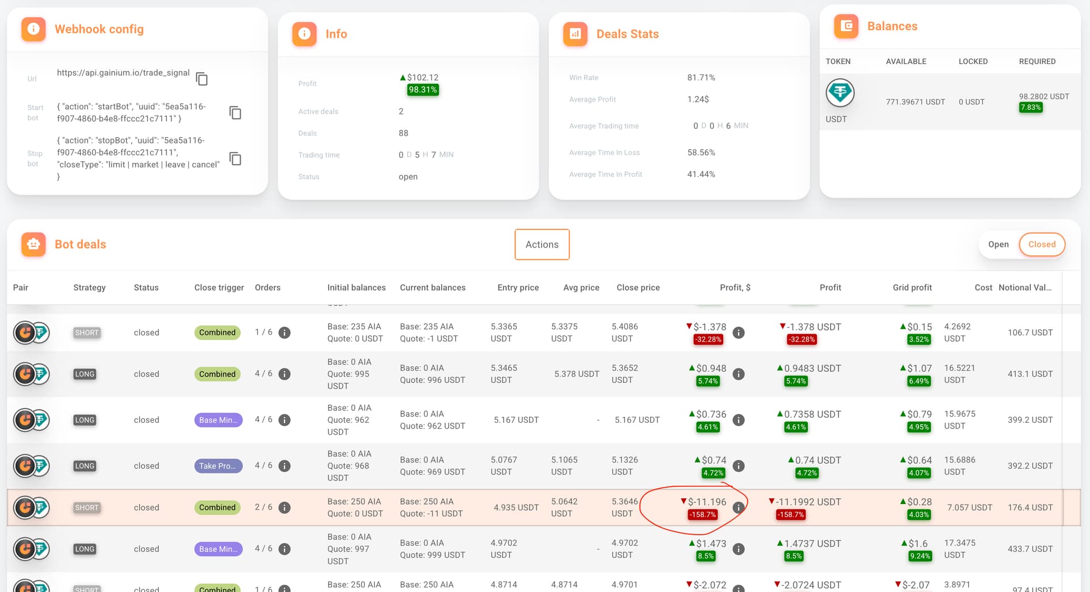Show profit info for the $-11.196 deal
The height and width of the screenshot is (592, 1090).
(738, 507)
